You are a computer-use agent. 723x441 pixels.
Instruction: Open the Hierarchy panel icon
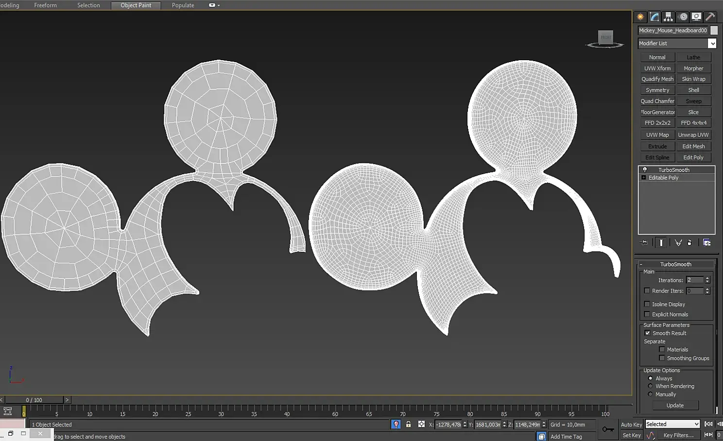click(669, 17)
